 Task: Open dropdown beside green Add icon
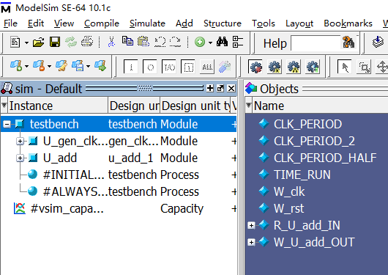(210, 43)
